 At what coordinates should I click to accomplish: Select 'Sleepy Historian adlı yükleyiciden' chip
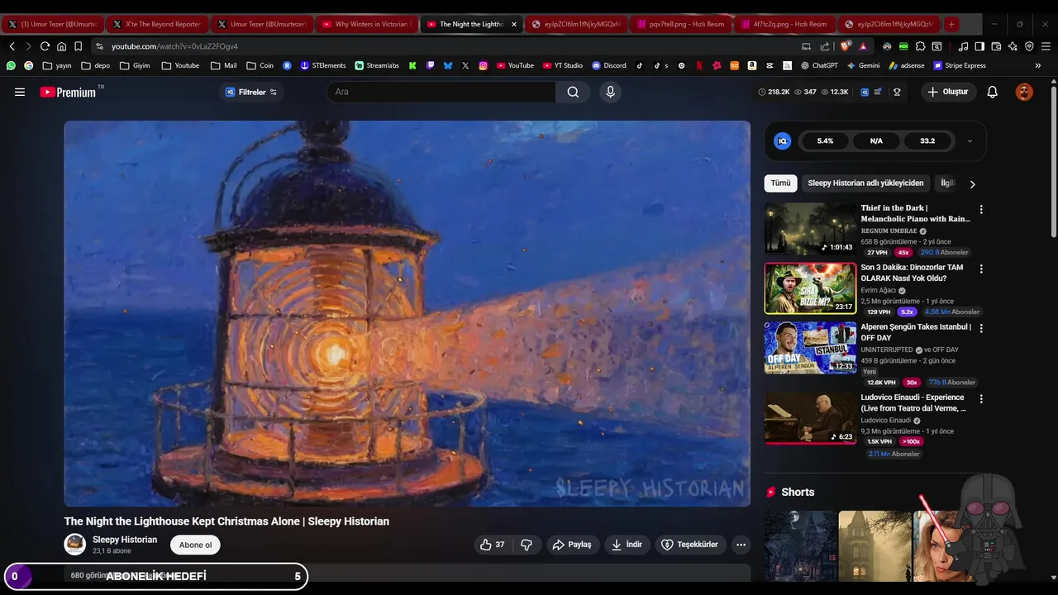pos(865,183)
